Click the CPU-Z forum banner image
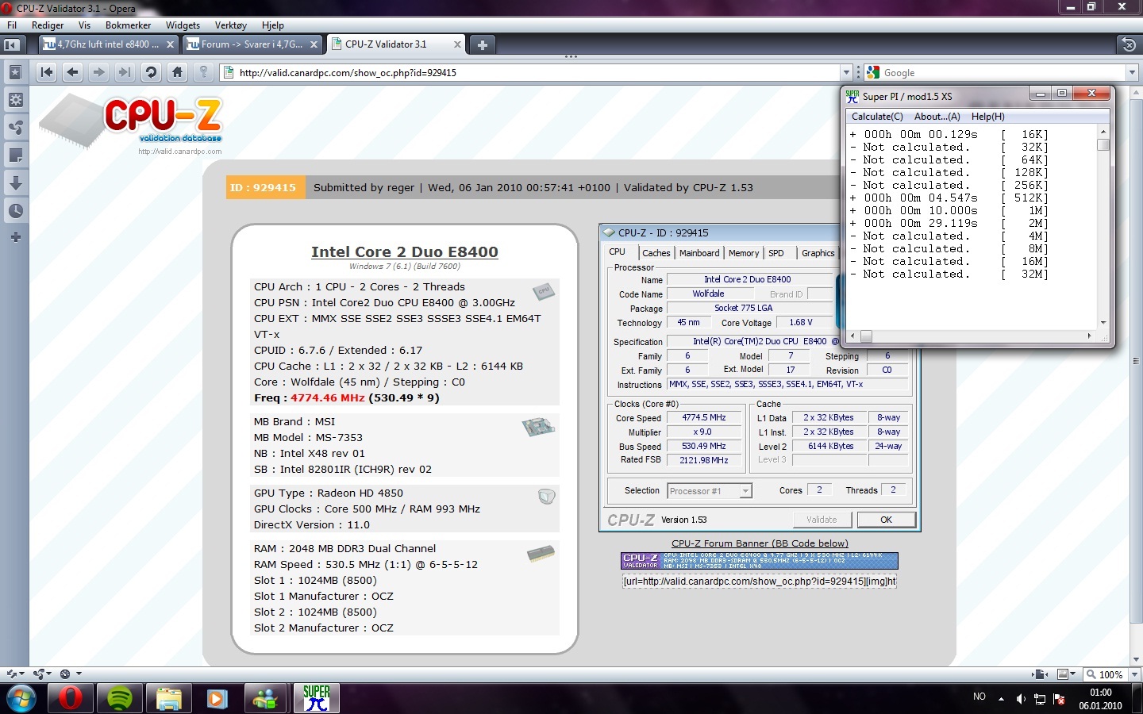This screenshot has height=714, width=1143. click(x=760, y=561)
